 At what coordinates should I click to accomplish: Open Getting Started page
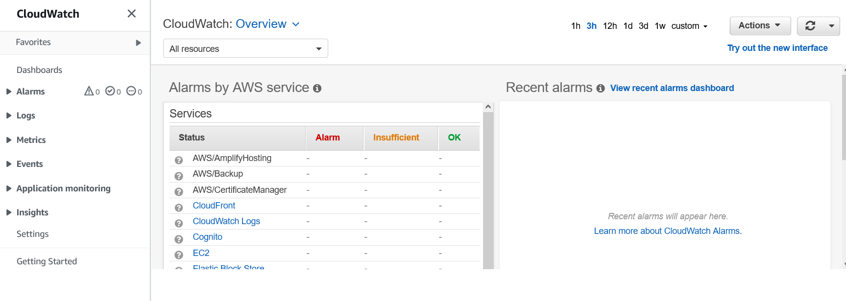pos(47,261)
